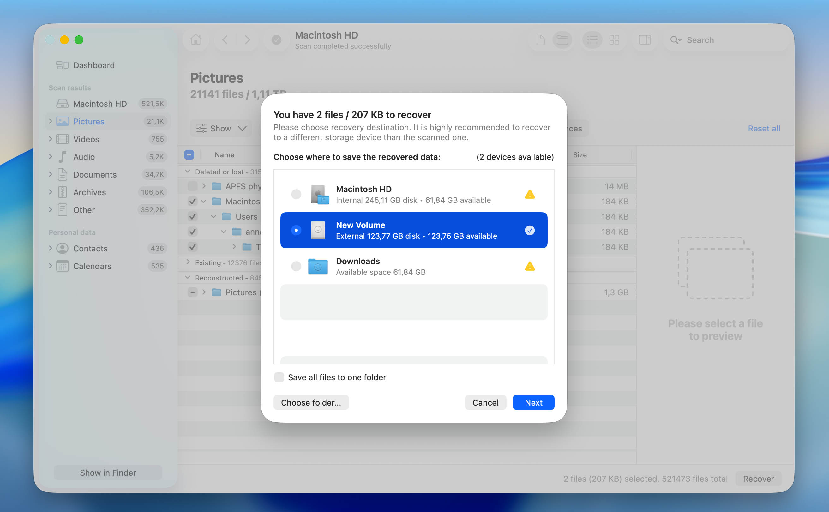Expand the Existing files group
Screen dimensions: 829x512
click(188, 262)
